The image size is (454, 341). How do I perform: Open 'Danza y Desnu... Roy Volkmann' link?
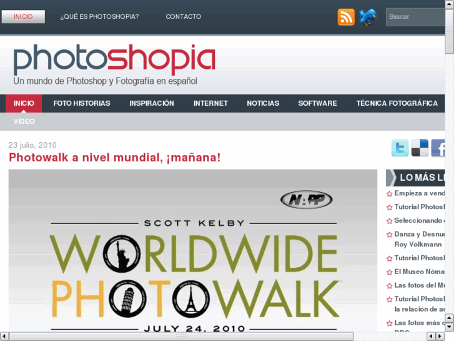(x=420, y=239)
